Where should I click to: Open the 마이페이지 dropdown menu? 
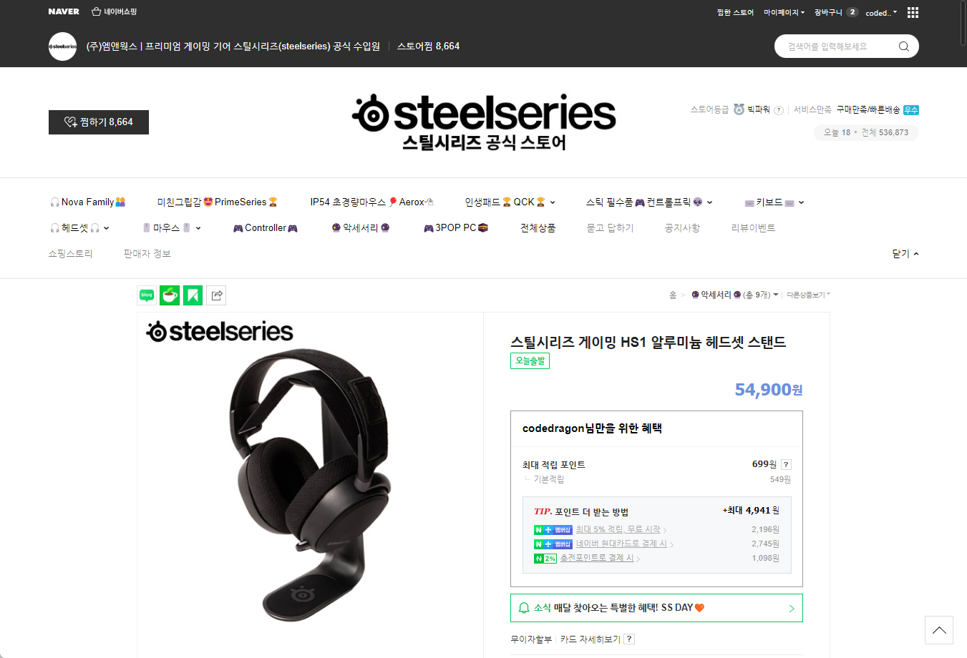tap(784, 12)
